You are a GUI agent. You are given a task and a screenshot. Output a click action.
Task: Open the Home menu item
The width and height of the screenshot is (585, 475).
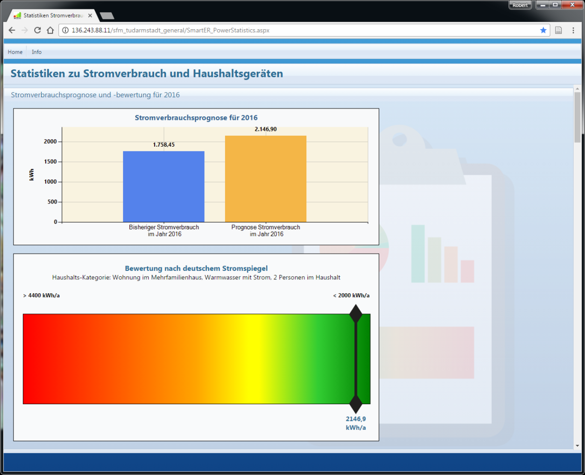pos(15,52)
